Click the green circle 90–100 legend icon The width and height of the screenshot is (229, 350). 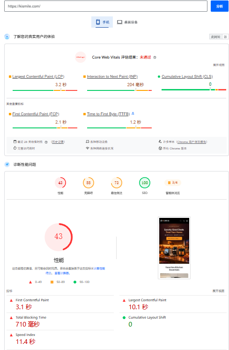pos(75,282)
